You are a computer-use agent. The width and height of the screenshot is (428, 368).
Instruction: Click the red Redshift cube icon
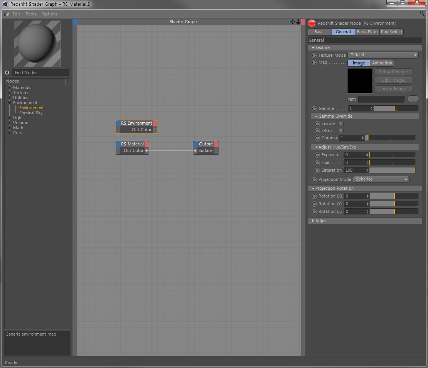(x=312, y=24)
